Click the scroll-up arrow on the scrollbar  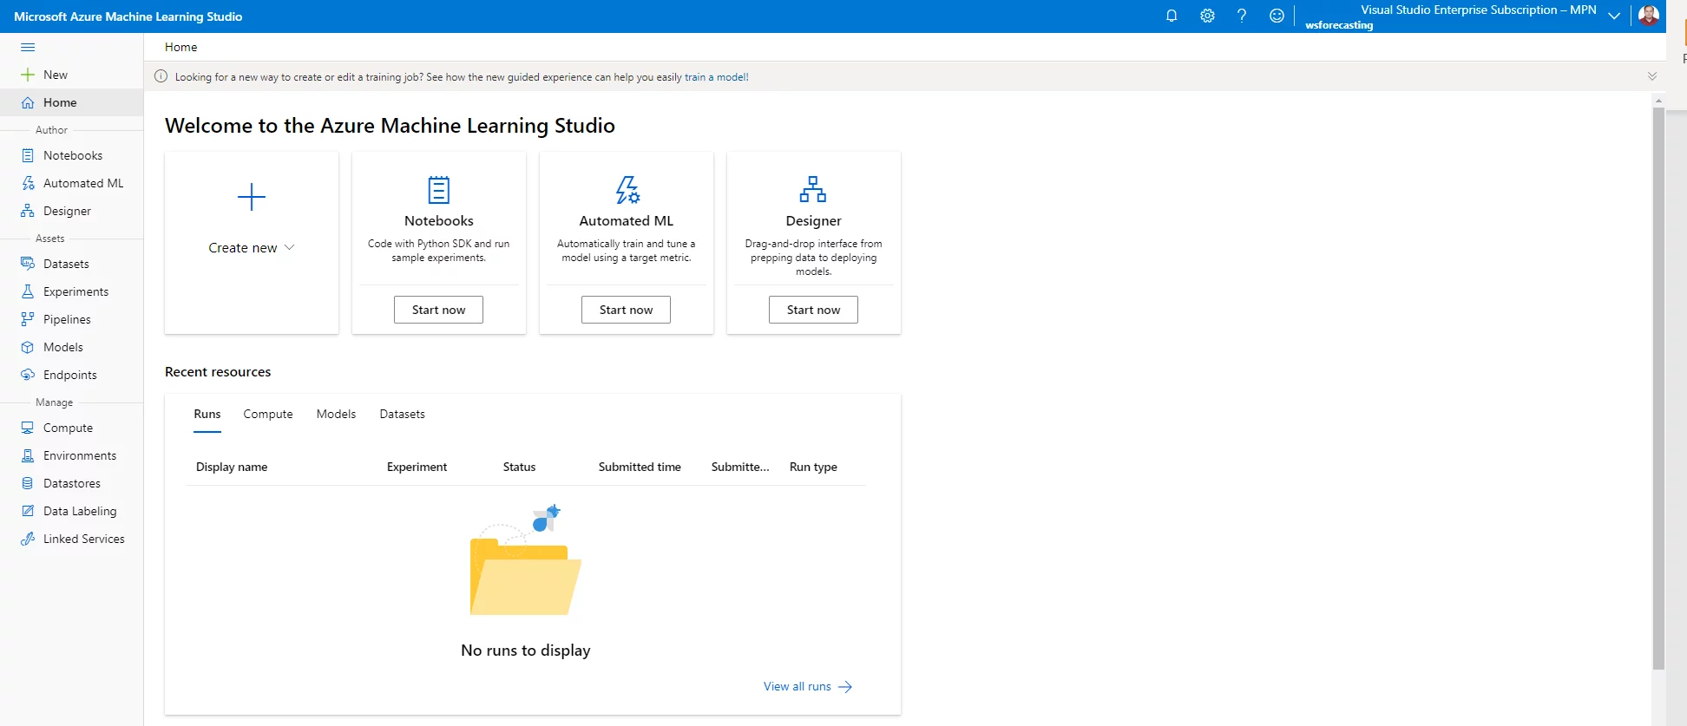pos(1658,101)
